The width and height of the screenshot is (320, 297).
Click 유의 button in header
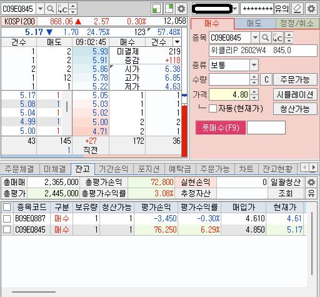pyautogui.click(x=282, y=9)
